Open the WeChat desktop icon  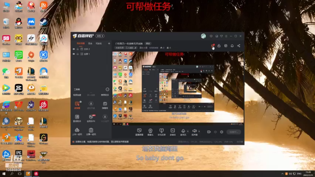pos(6,73)
